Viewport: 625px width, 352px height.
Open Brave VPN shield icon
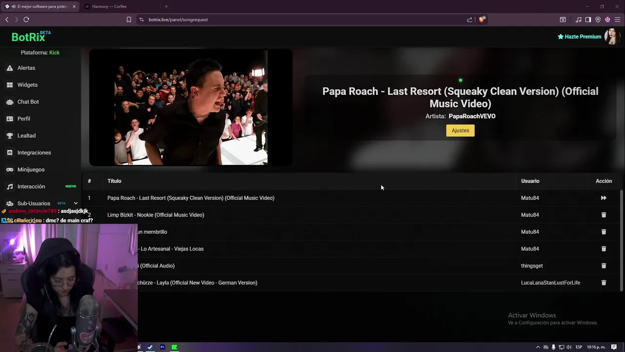click(598, 20)
